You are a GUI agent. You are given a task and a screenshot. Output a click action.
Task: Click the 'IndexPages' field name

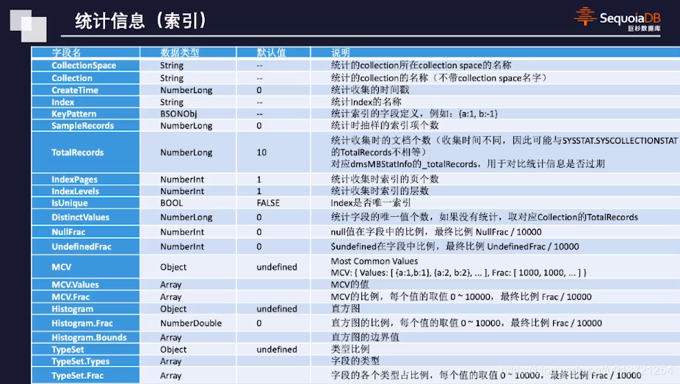tap(74, 180)
